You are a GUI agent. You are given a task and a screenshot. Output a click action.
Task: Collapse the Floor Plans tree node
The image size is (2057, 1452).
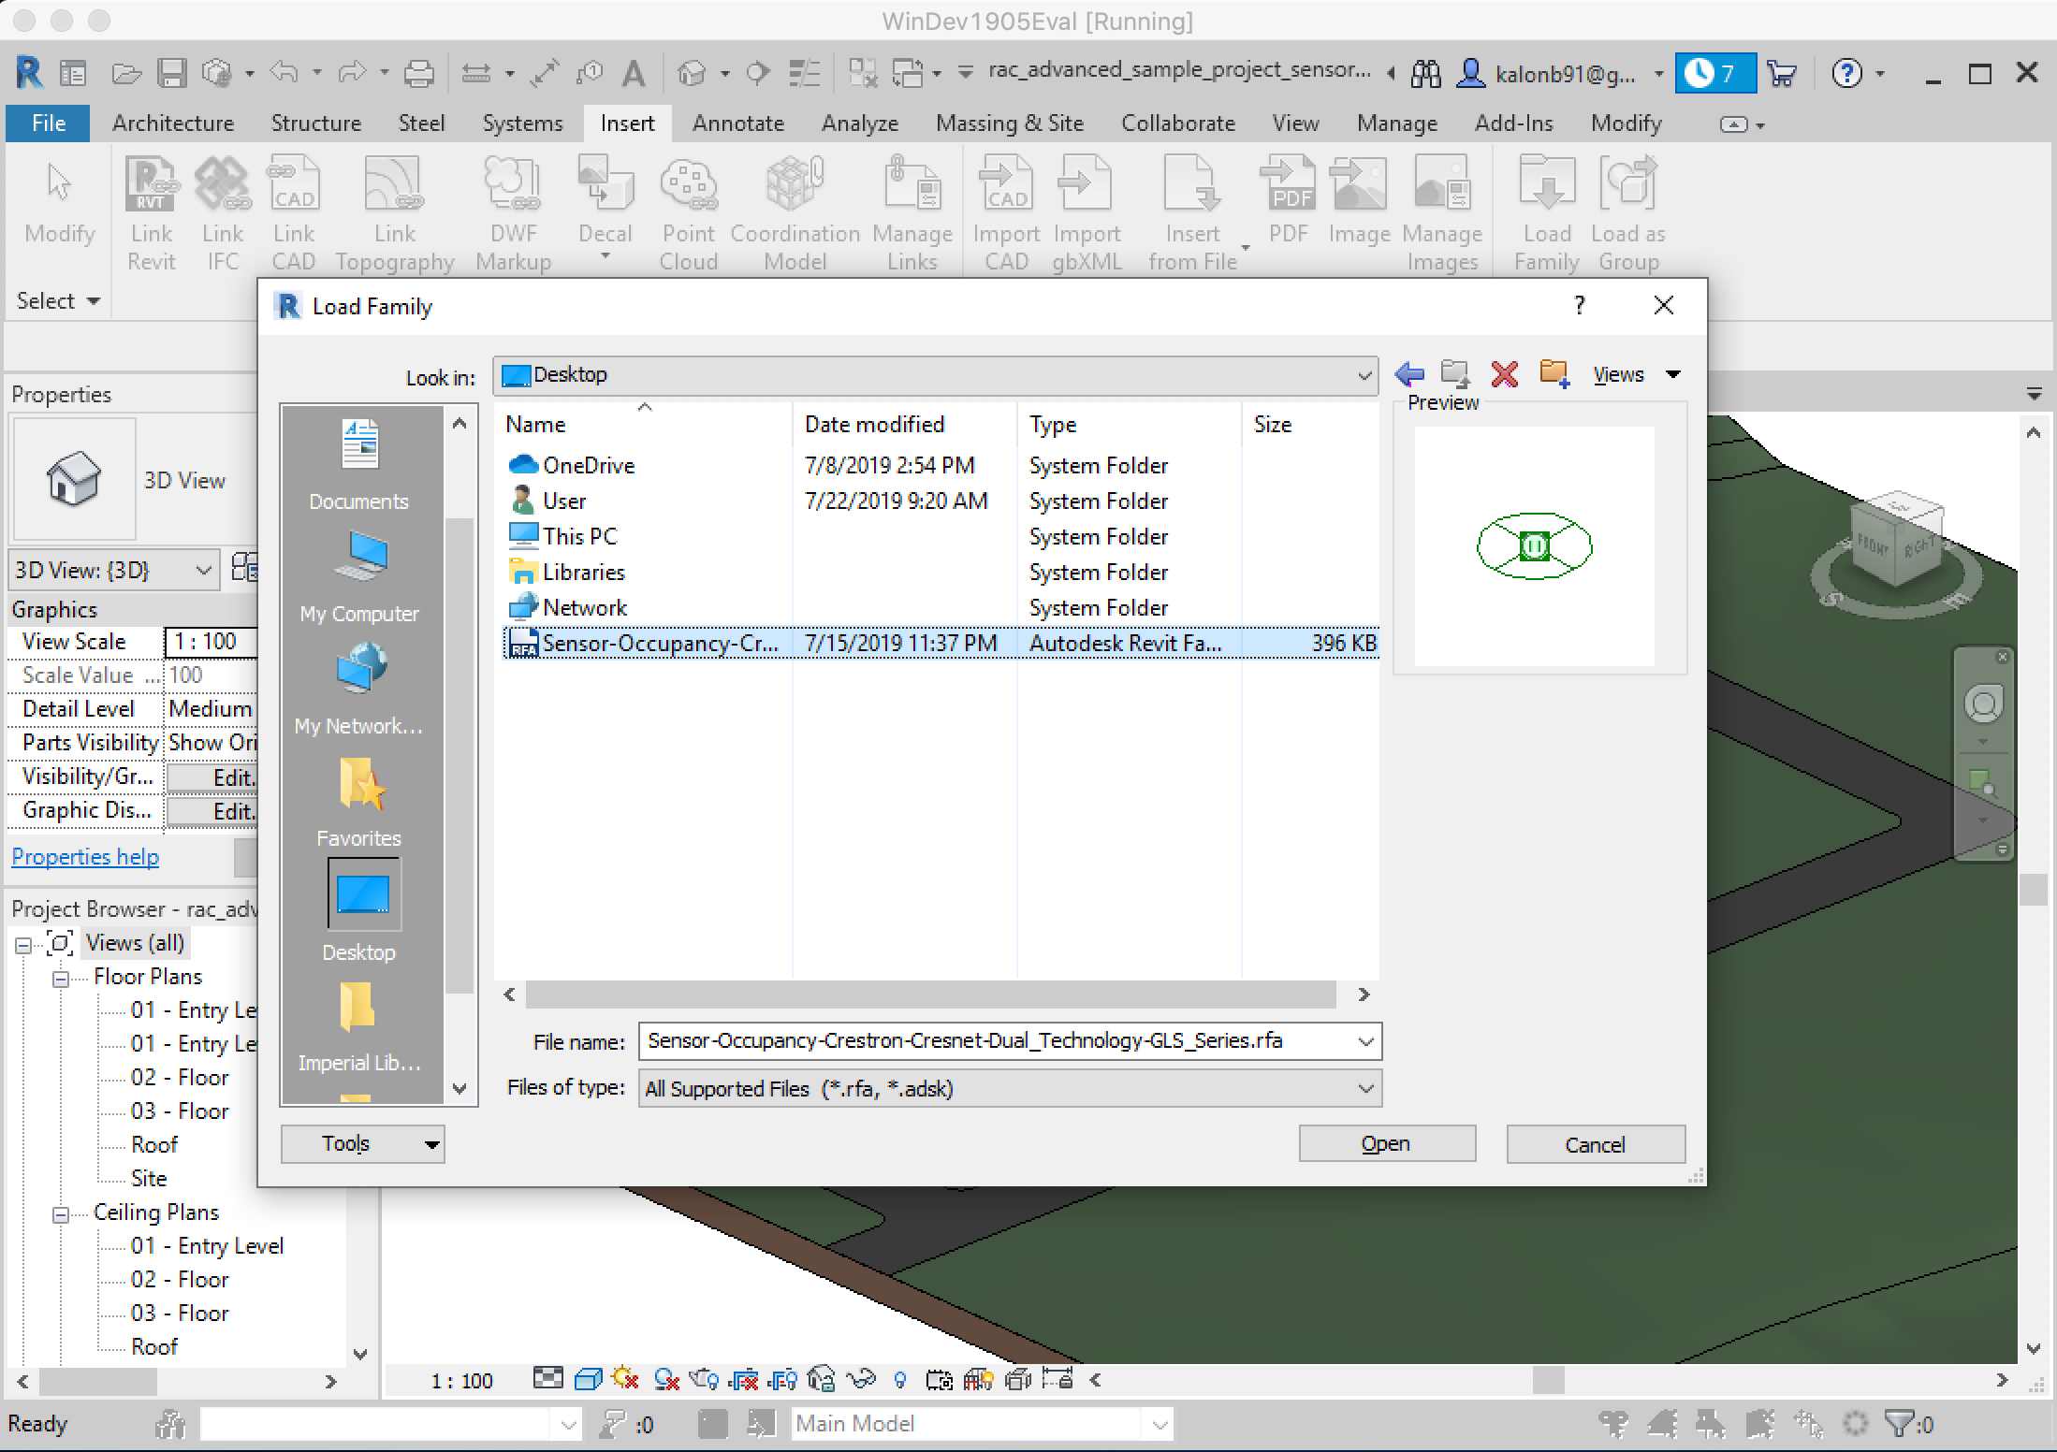[x=61, y=979]
